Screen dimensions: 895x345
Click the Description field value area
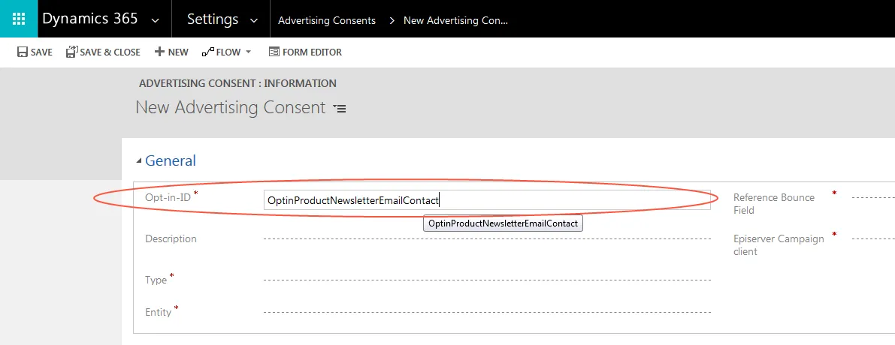pos(487,238)
